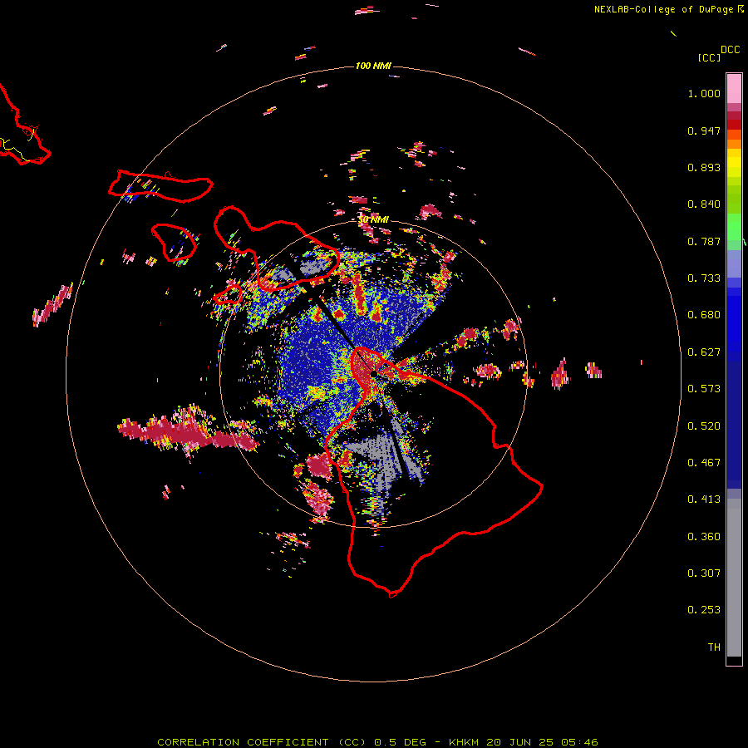Click the 0.573 color scale value
Image resolution: width=748 pixels, height=748 pixels.
point(704,389)
